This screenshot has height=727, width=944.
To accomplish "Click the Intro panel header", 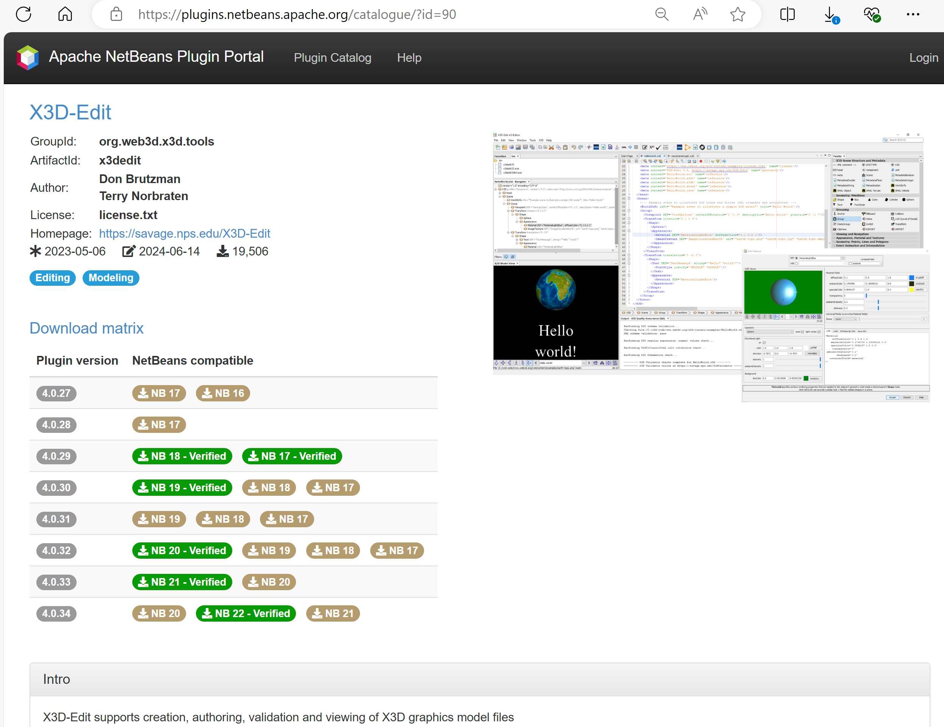I will 479,679.
